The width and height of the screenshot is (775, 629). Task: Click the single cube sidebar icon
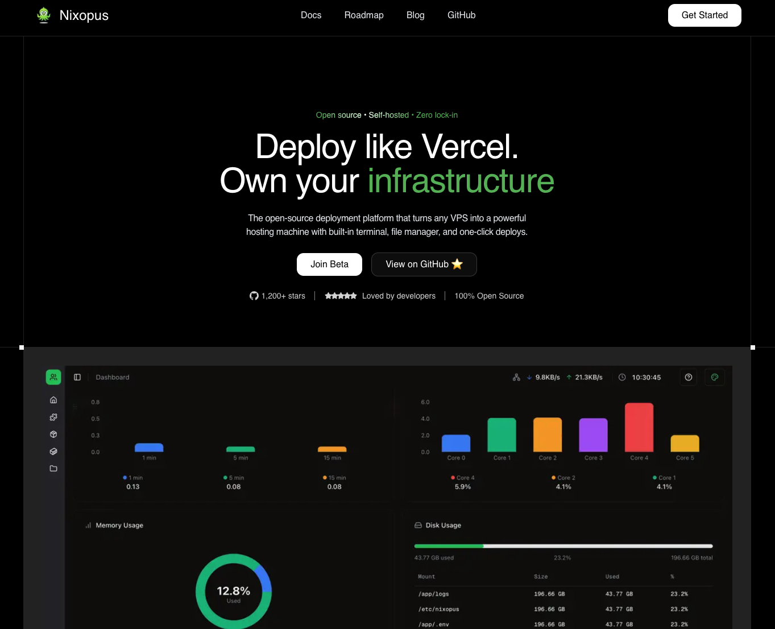(x=53, y=434)
